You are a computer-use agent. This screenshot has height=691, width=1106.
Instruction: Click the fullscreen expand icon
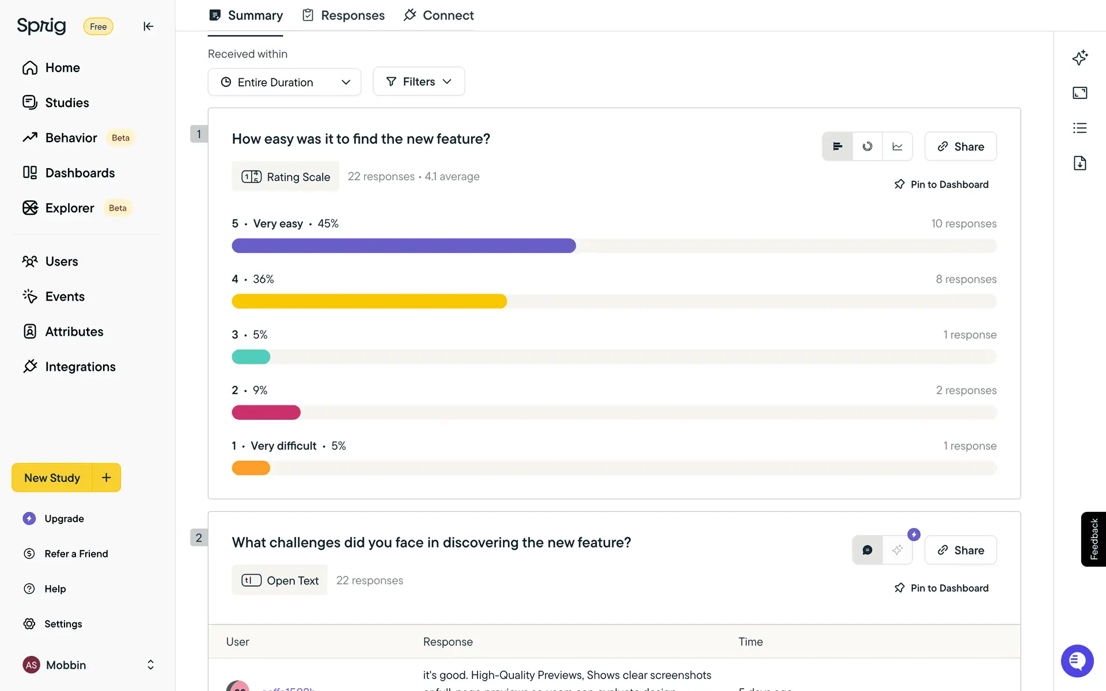click(1080, 93)
